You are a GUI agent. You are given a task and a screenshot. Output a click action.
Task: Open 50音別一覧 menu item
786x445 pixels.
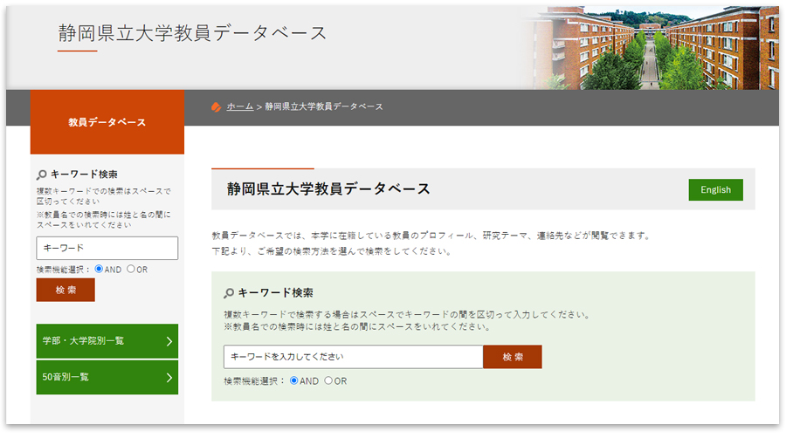coord(107,378)
